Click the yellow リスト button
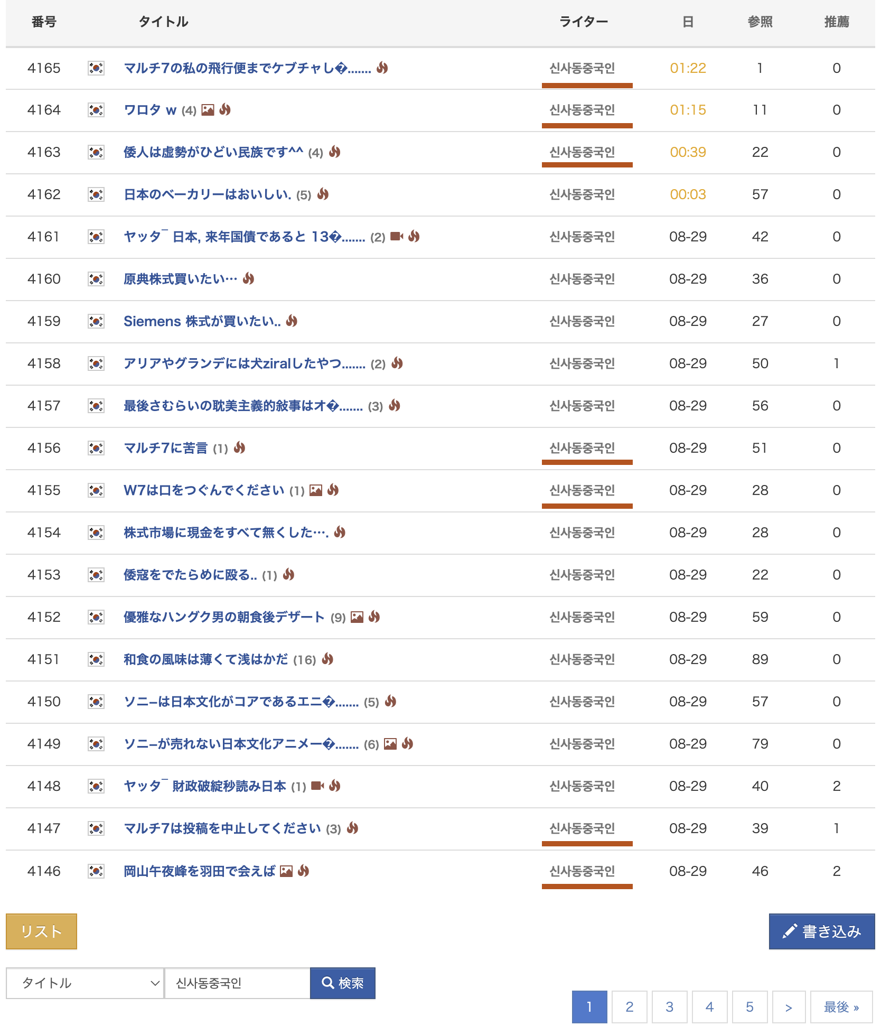 41,931
